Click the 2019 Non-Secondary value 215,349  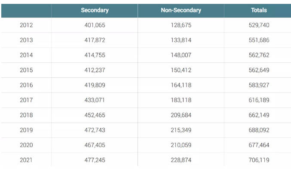click(181, 130)
